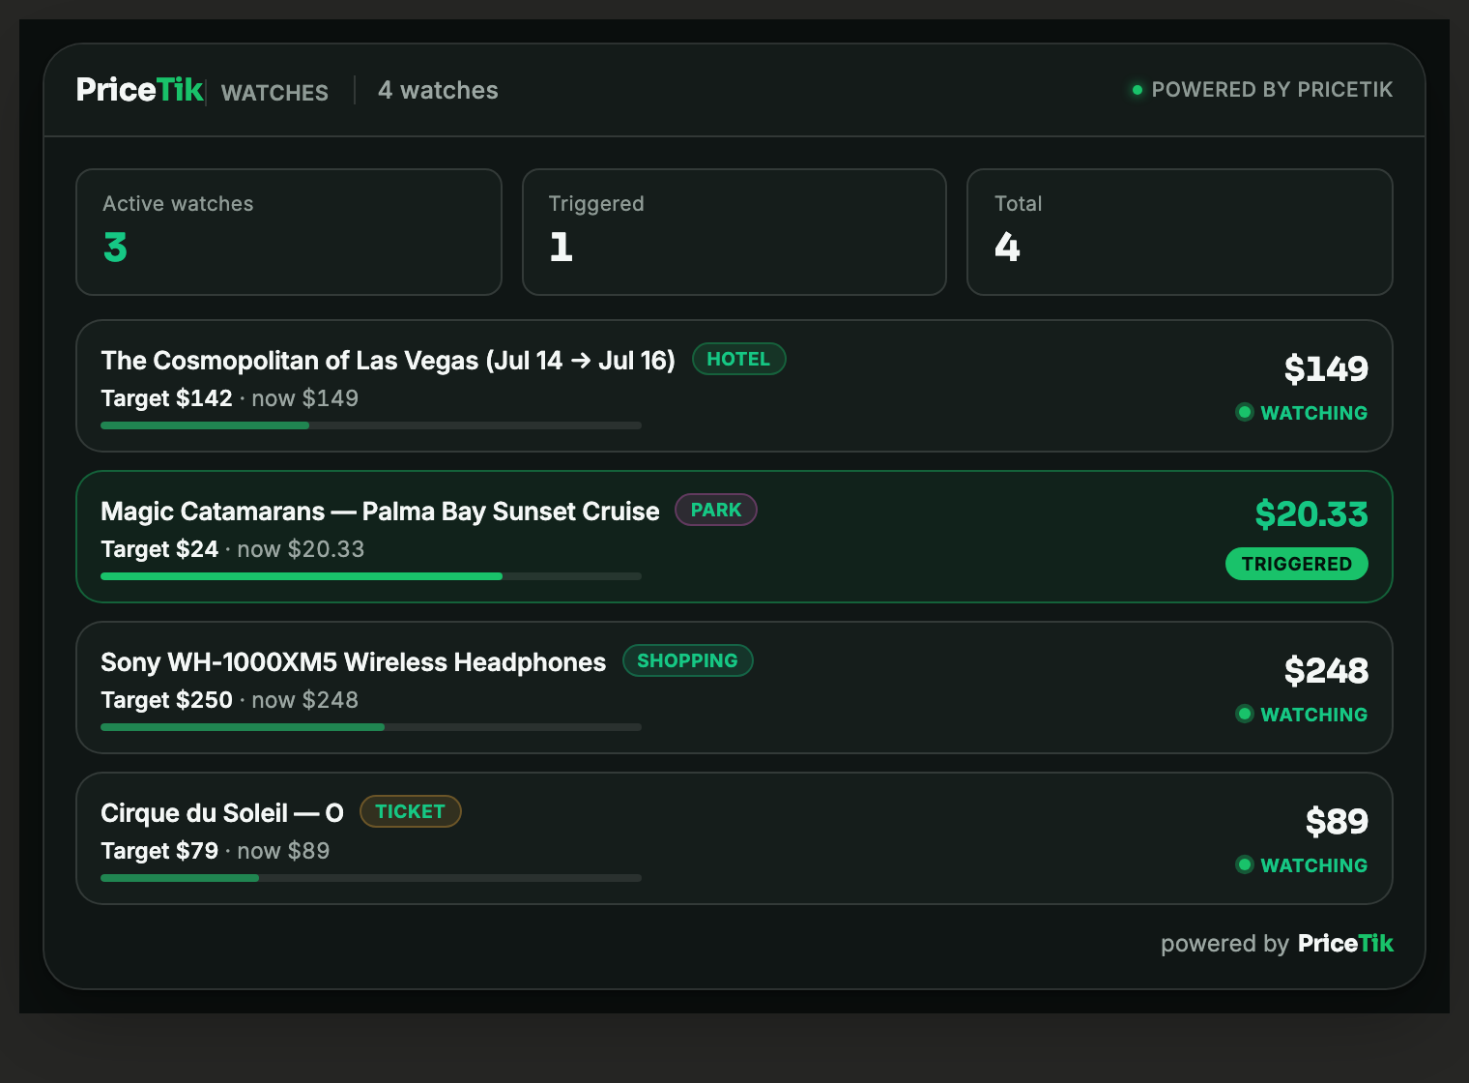
Task: Click the $89 price on Cirque row
Action: click(1337, 821)
